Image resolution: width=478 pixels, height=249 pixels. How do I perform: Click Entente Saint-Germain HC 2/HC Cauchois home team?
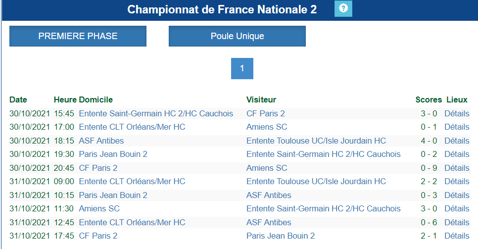click(156, 113)
